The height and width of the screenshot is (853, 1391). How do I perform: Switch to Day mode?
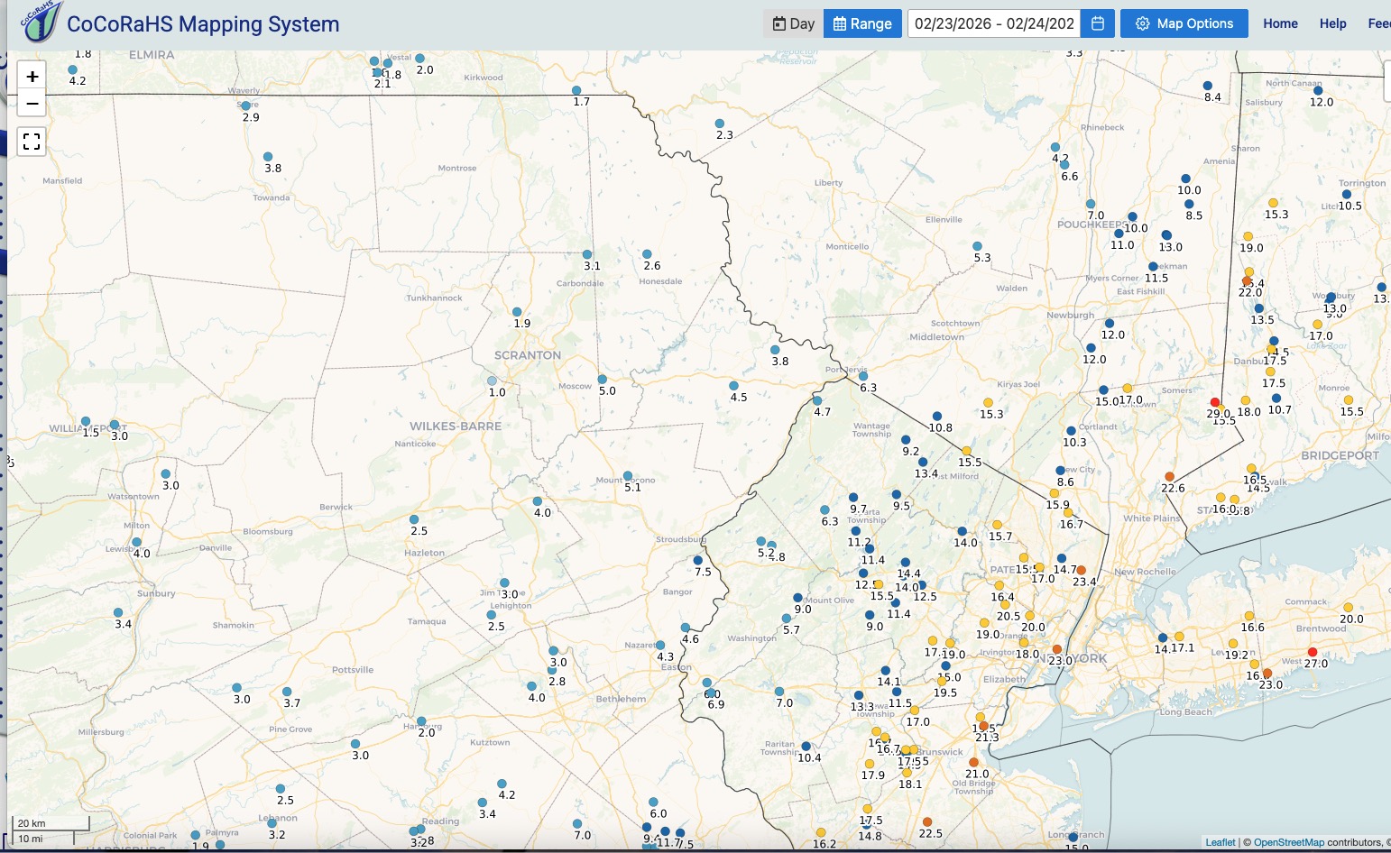pyautogui.click(x=793, y=23)
